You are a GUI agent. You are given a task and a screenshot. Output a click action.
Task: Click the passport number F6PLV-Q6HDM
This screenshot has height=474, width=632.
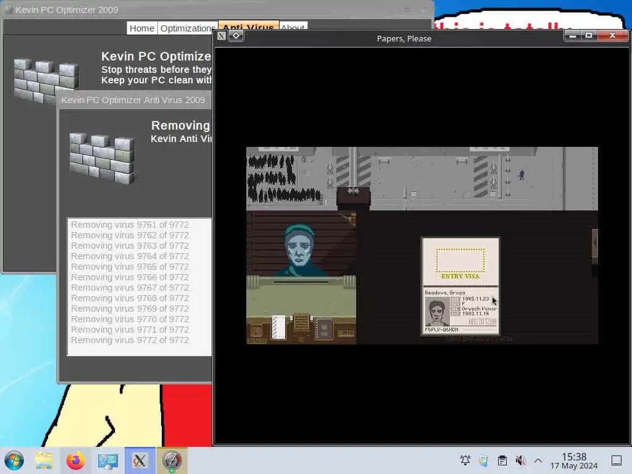click(441, 330)
